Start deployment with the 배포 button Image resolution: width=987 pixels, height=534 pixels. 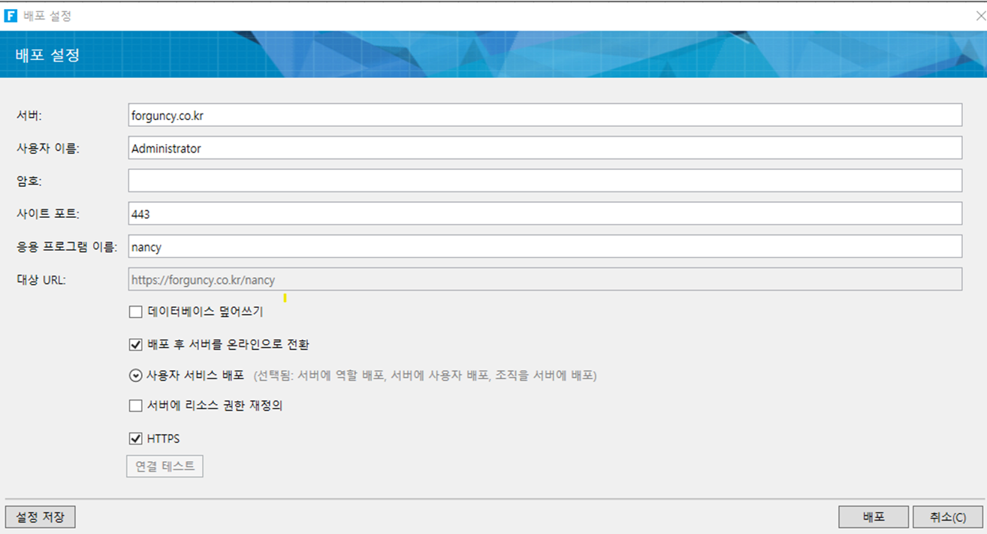[874, 517]
